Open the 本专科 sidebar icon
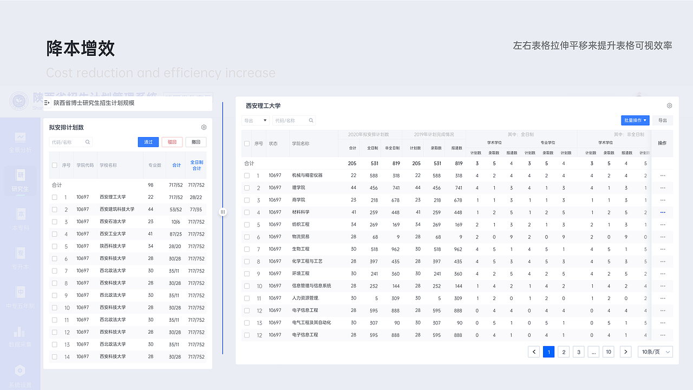Viewport: 693px width, 390px height. 20,214
